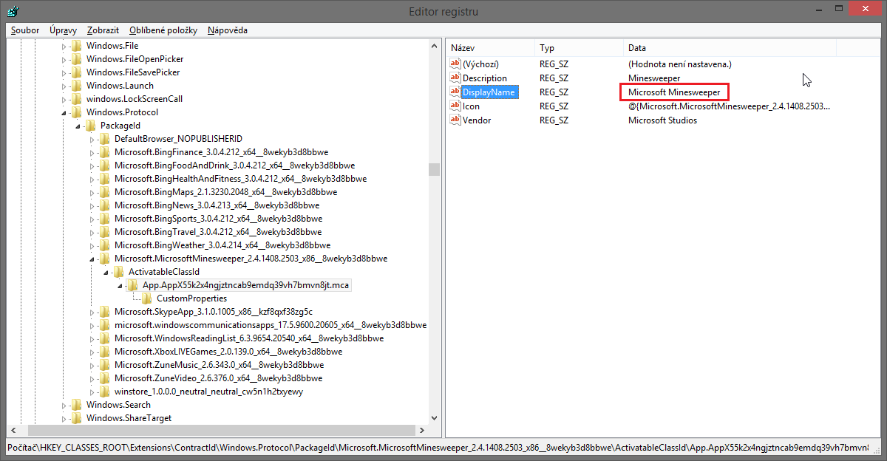Sort values by the Název column header
Viewport: 887px width, 461px height.
click(490, 47)
